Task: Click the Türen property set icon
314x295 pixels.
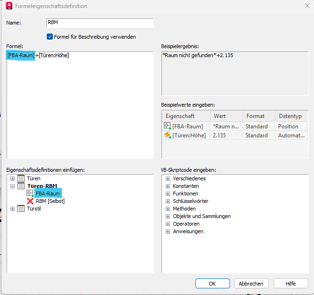Action: pyautogui.click(x=21, y=178)
